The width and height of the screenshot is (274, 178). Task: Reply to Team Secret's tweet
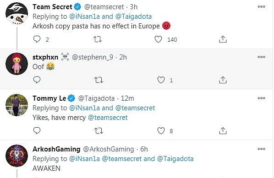(37, 39)
